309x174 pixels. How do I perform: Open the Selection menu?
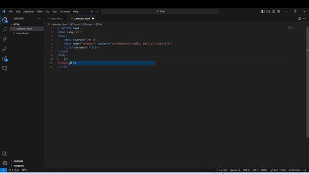[28, 12]
